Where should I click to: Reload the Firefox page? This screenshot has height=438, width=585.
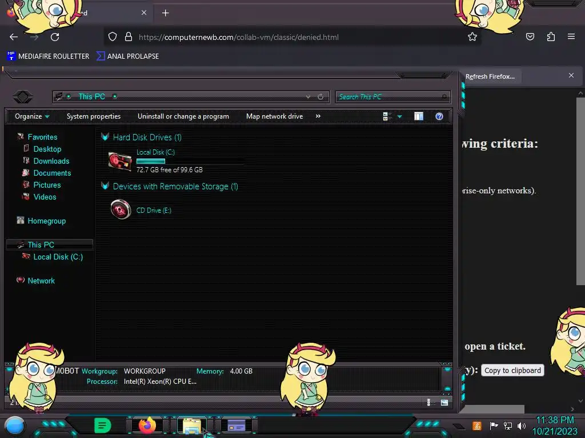point(55,37)
